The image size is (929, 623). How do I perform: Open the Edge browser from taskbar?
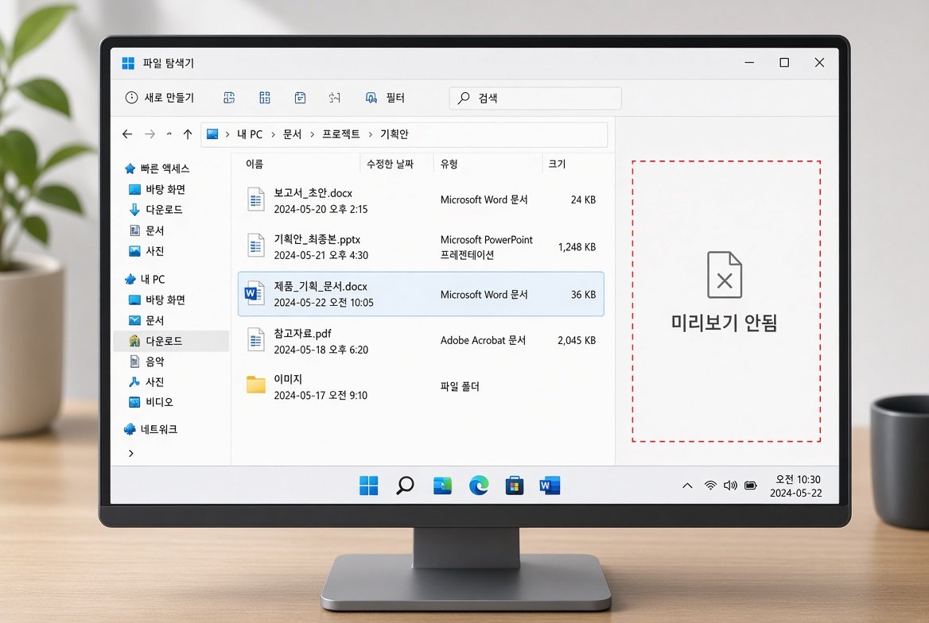(479, 486)
